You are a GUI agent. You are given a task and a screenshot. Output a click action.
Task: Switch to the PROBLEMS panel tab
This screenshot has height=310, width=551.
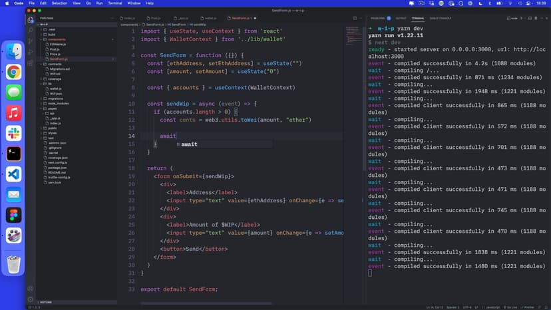pos(376,18)
